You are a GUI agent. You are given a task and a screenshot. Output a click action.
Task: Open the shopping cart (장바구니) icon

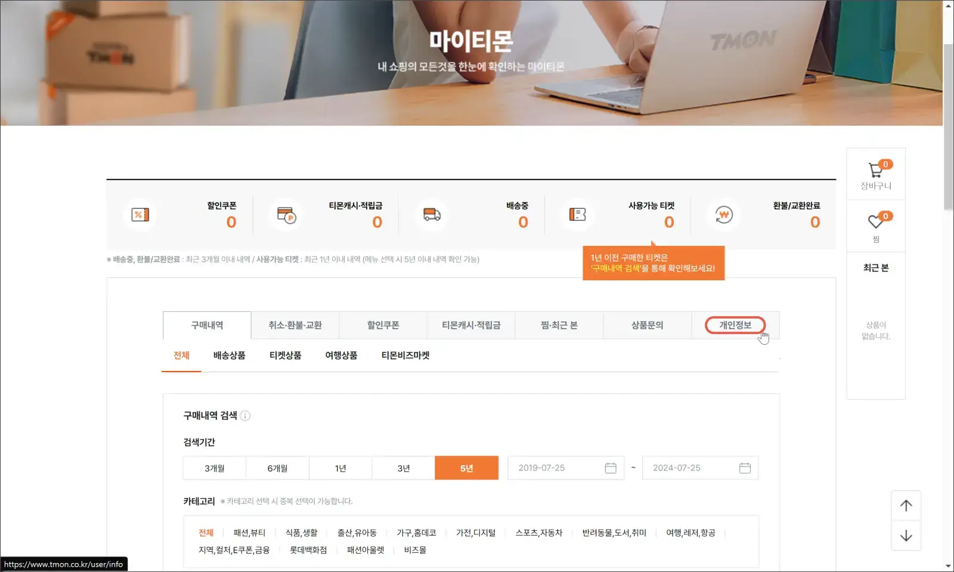876,170
